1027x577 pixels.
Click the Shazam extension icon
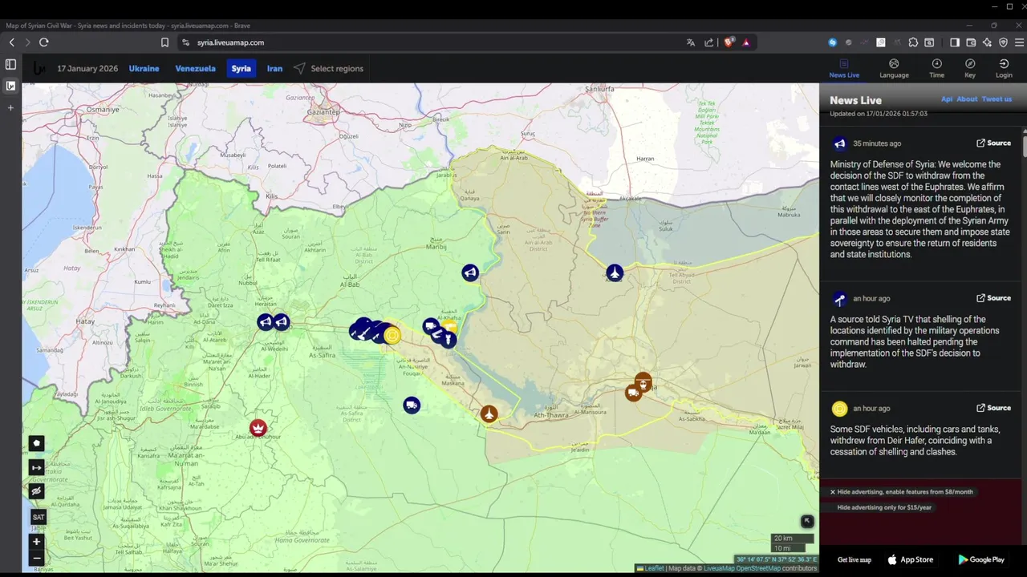[x=832, y=42]
